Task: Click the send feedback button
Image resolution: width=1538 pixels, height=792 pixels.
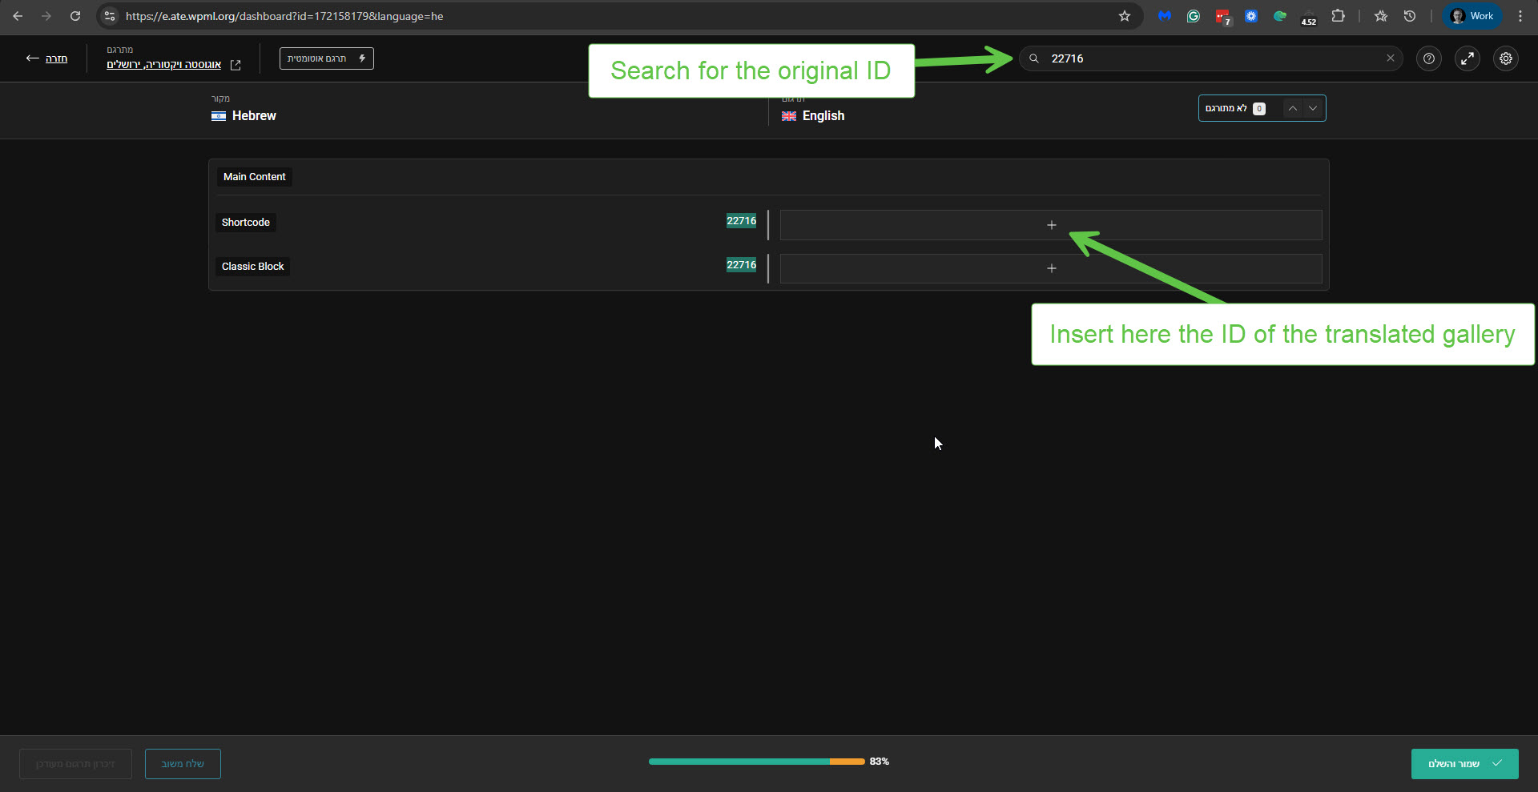Action: pyautogui.click(x=183, y=764)
